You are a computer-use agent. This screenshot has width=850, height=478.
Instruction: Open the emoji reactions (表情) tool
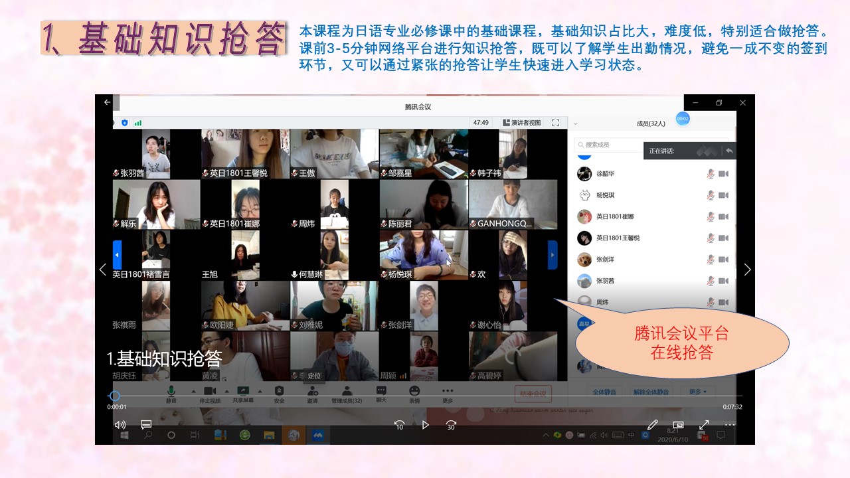coord(414,394)
